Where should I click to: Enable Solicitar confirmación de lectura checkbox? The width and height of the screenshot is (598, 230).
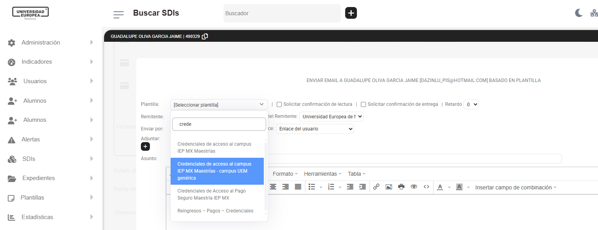(x=279, y=104)
